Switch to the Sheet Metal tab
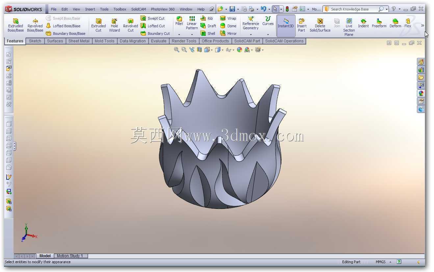Viewport: 434px width, 272px height. (x=79, y=41)
